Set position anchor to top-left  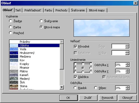[75, 64]
